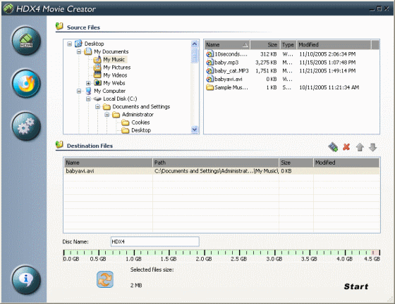The image size is (395, 304).
Task: Click destination list Modified column header
Action: 346,163
